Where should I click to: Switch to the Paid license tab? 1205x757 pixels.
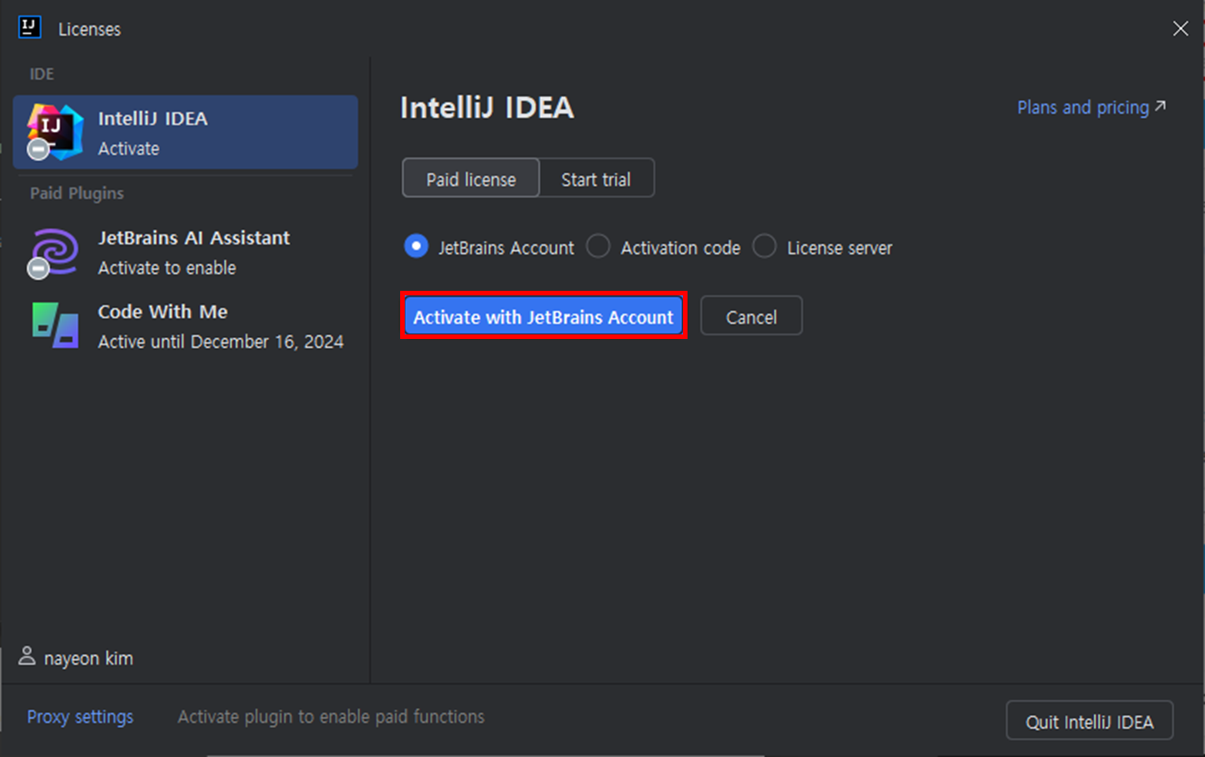point(471,179)
